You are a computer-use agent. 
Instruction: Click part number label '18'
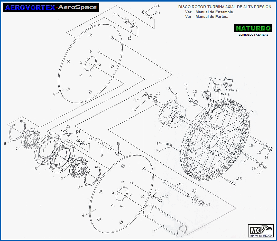(169, 88)
